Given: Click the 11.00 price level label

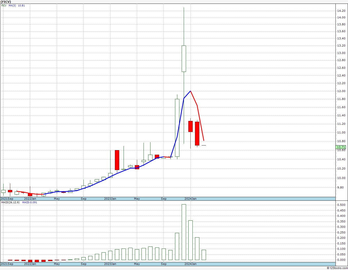Looking at the screenshot, I should pyautogui.click(x=341, y=133).
